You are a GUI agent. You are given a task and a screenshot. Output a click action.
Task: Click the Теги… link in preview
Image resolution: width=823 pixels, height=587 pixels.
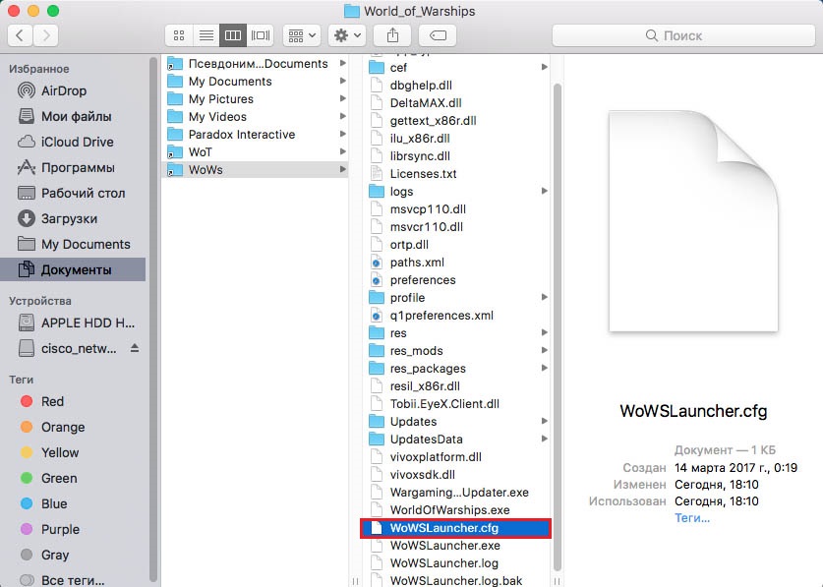(691, 517)
